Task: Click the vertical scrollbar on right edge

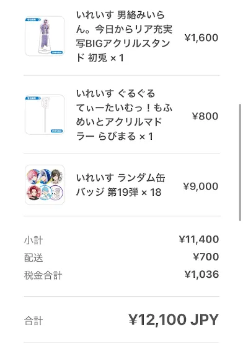Action: click(240, 162)
